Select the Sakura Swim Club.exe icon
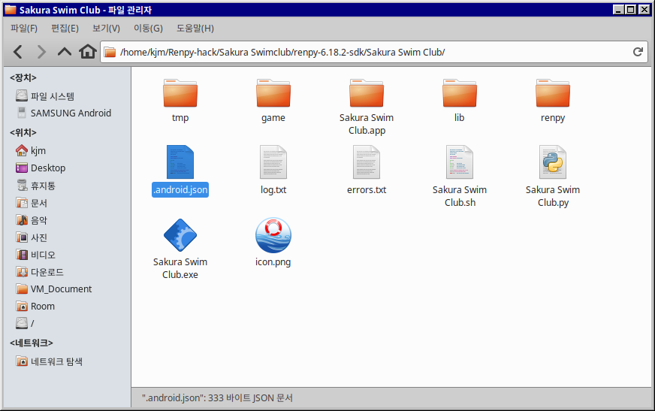Image resolution: width=655 pixels, height=411 pixels. click(180, 235)
